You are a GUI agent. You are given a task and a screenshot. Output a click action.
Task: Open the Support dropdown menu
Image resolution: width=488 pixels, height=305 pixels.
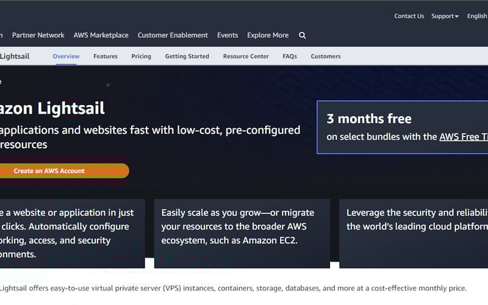click(x=445, y=16)
